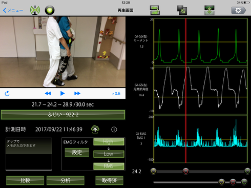Open the graph swap layout icon
The height and width of the screenshot is (188, 251).
[155, 10]
